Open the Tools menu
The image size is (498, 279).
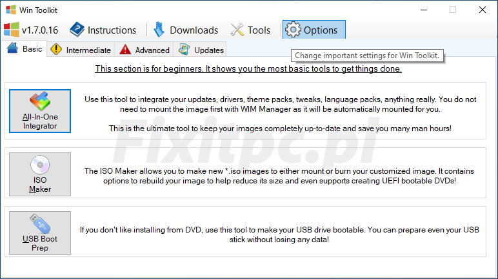250,30
